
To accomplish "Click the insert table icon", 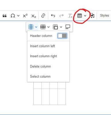I will [80, 16].
